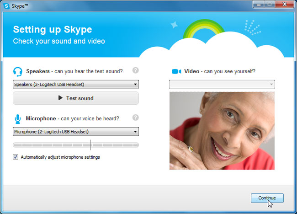
Task: Click the headset icon beside Speakers
Action: coord(18,72)
